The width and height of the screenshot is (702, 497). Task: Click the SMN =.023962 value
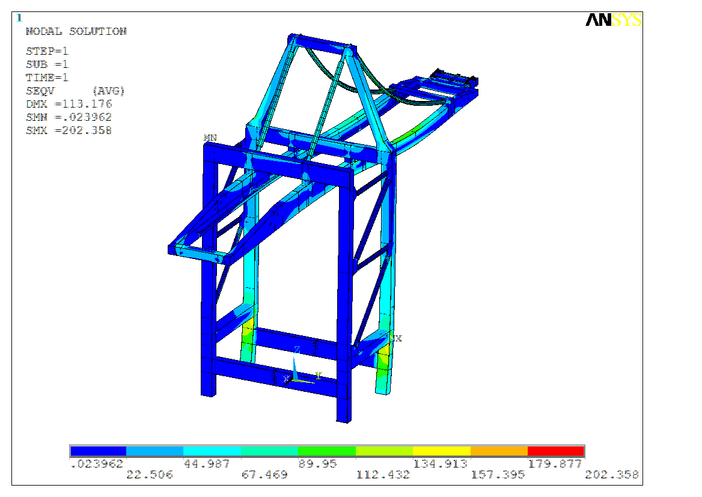[x=69, y=117]
